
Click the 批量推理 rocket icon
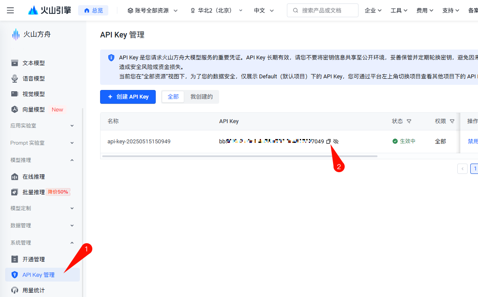click(15, 192)
